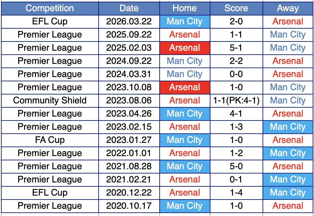Click the 2023.10.08 date cell
Viewport: 314px width, 216px height.
point(129,87)
